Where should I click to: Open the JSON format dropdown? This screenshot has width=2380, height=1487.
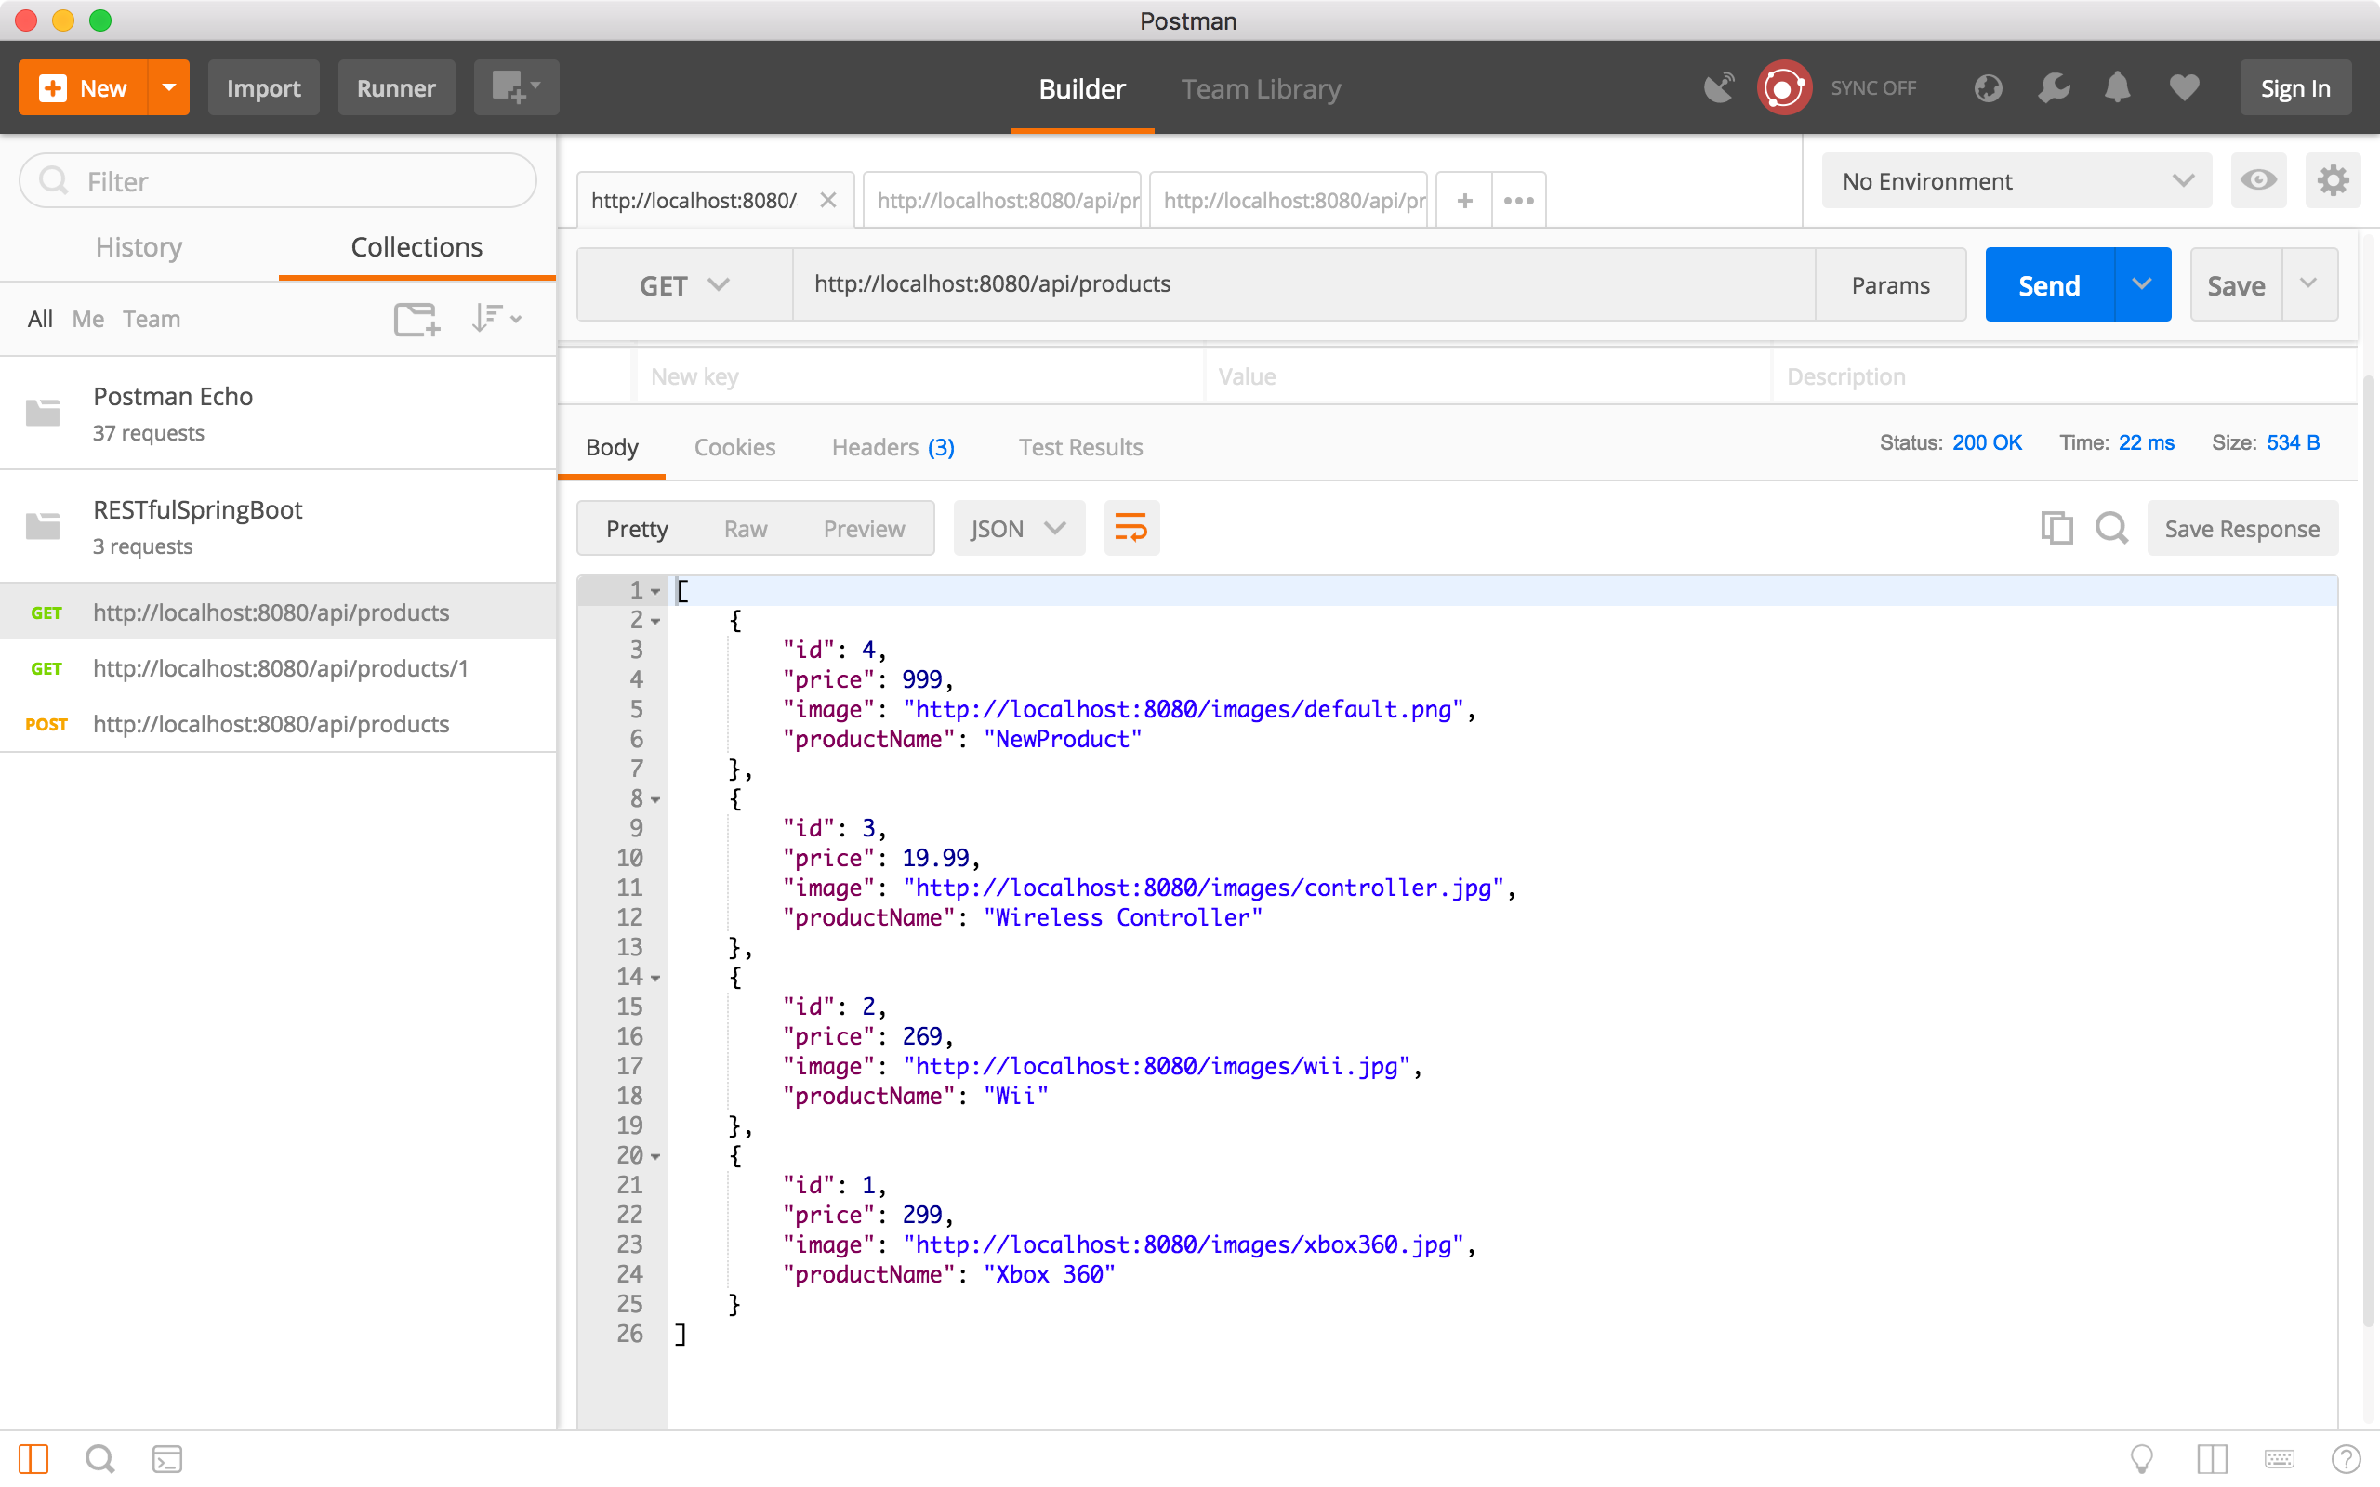pyautogui.click(x=1019, y=528)
